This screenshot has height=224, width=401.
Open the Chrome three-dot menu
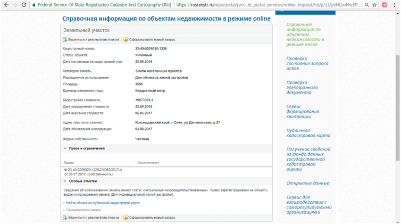pos(395,5)
